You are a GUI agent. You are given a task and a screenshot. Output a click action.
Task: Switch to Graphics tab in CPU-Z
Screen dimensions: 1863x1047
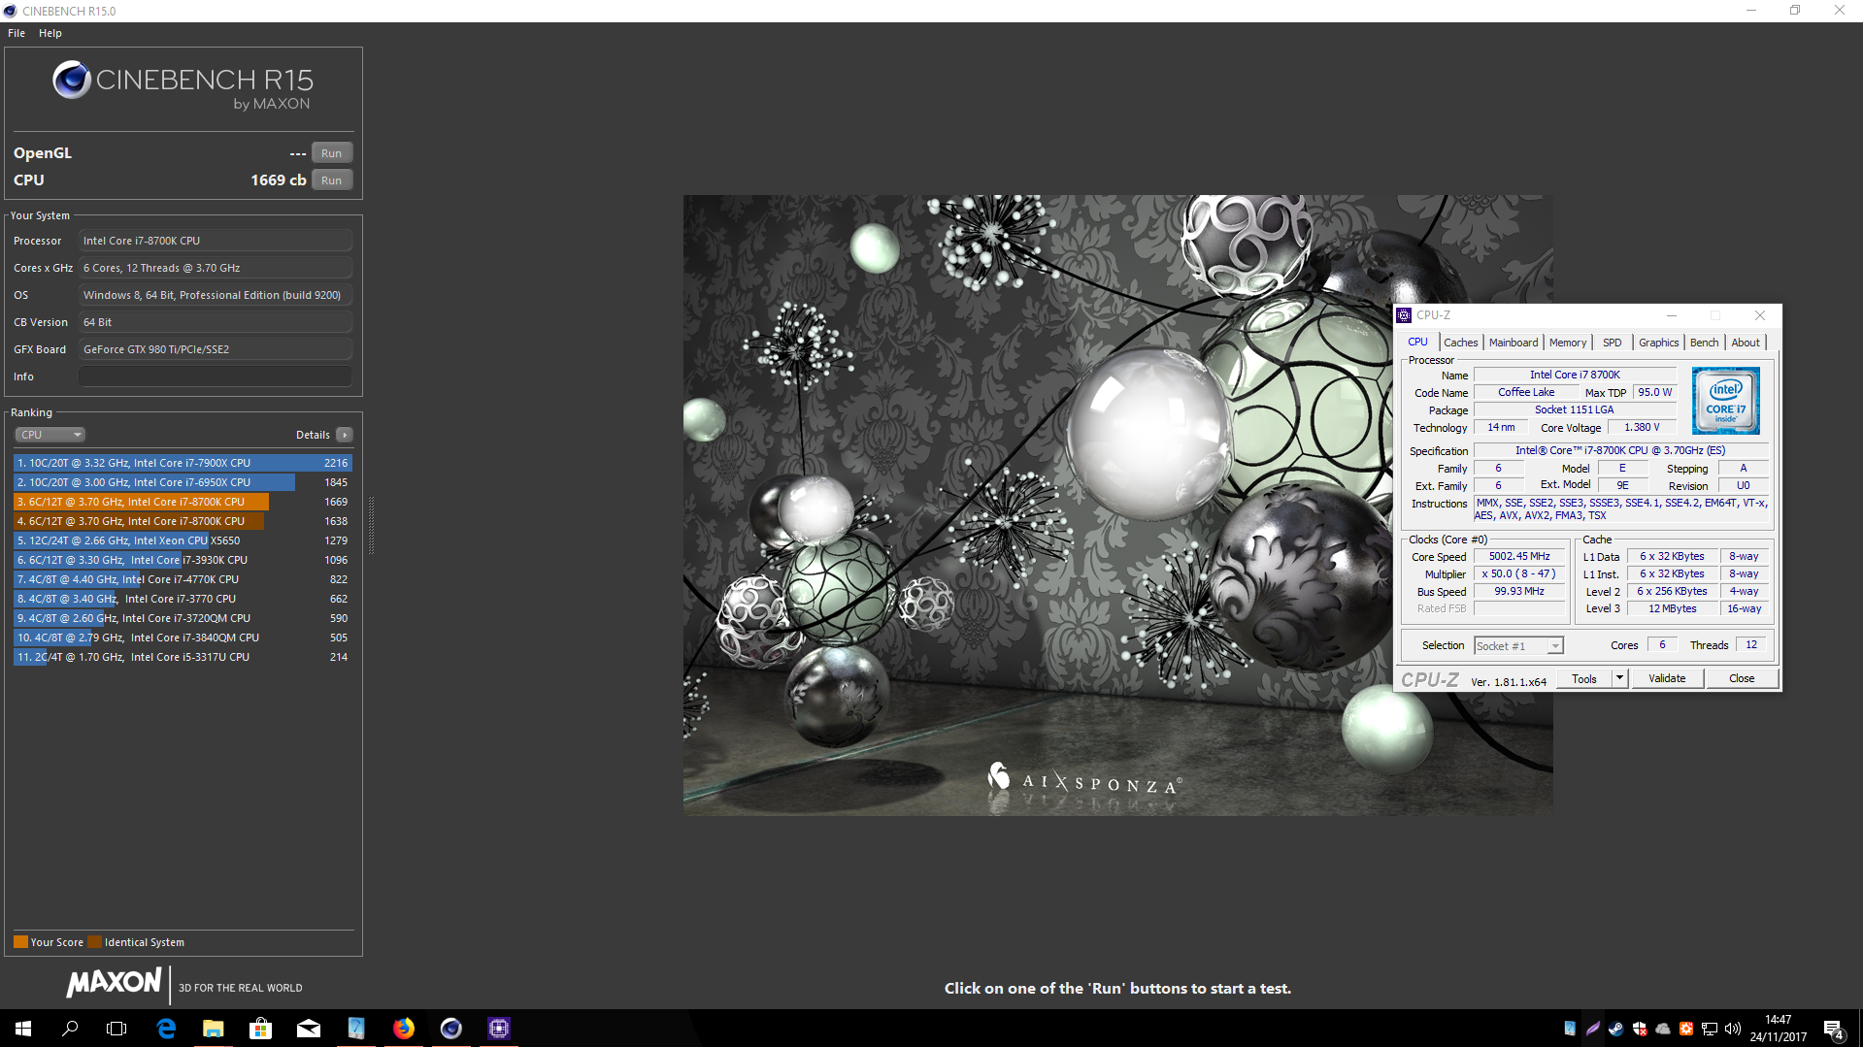coord(1658,343)
